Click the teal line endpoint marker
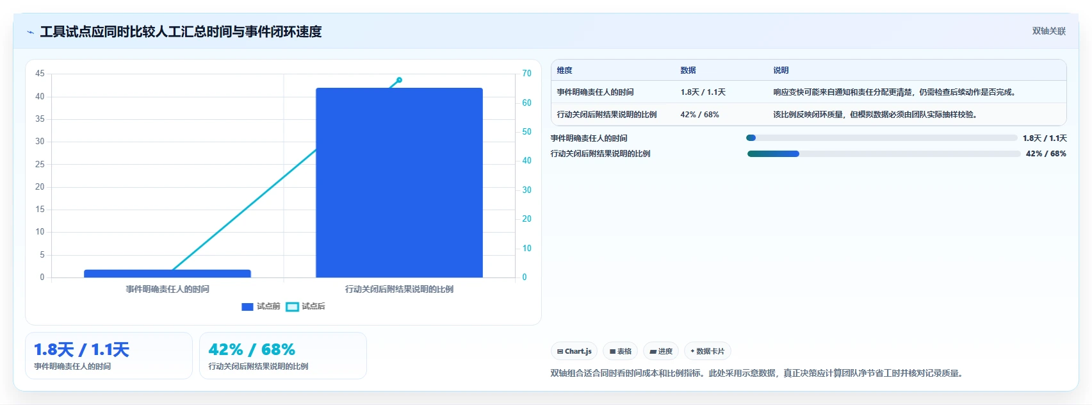The width and height of the screenshot is (1092, 405). click(x=399, y=80)
